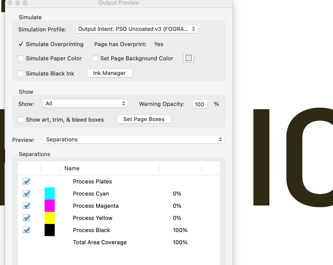This screenshot has width=333, height=265.
Task: Select the Process Black row name
Action: click(x=91, y=230)
